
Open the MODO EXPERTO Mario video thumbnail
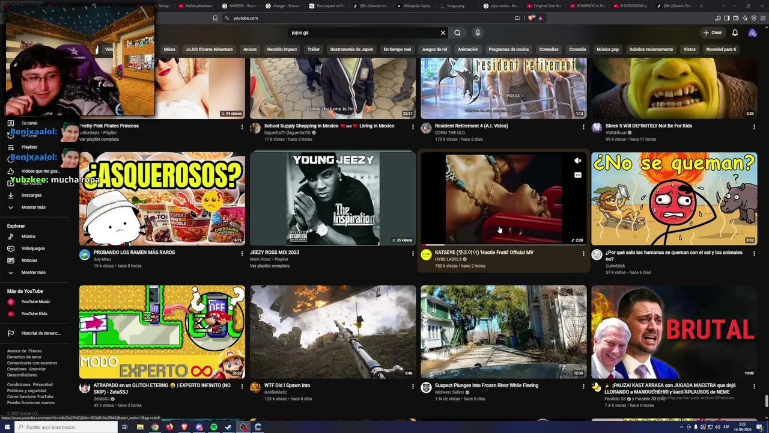162,332
